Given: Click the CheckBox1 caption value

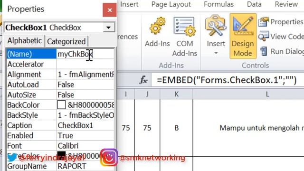Looking at the screenshot, I should click(x=85, y=125).
